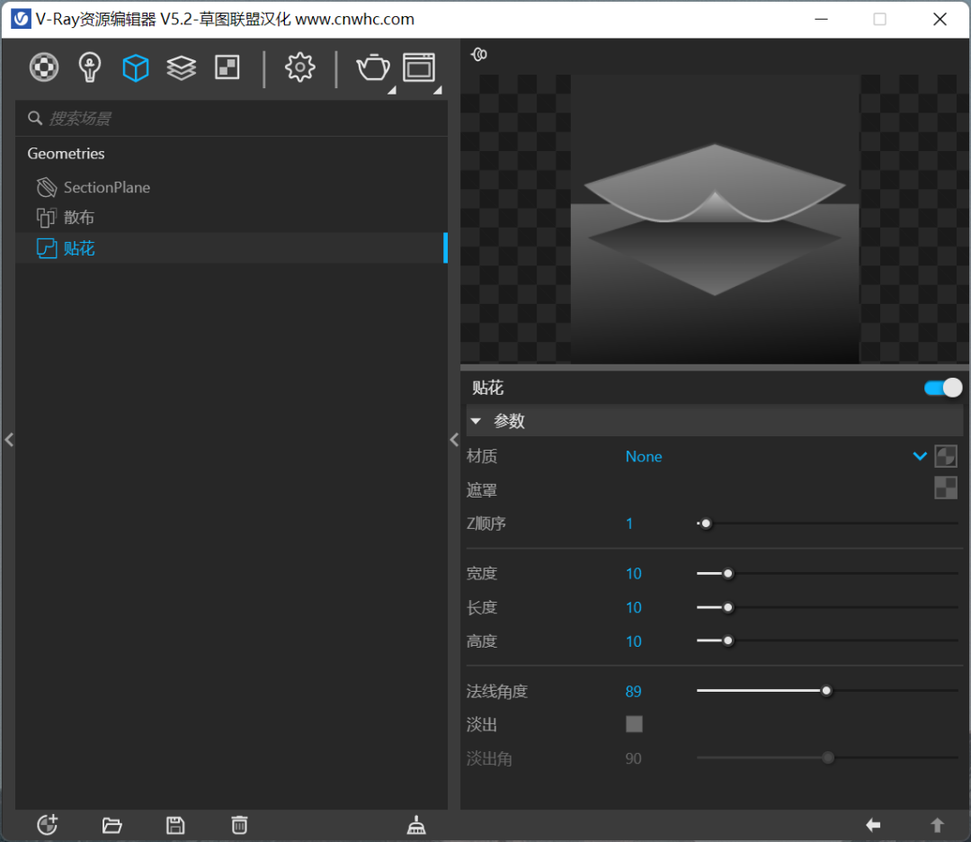The width and height of the screenshot is (971, 842).
Task: Collapse the left panel edge arrow
Action: pos(9,440)
